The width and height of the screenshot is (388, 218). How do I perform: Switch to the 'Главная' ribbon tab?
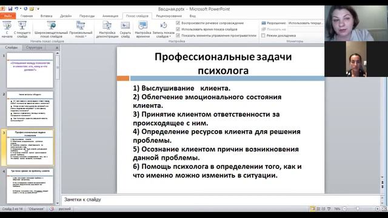point(27,16)
